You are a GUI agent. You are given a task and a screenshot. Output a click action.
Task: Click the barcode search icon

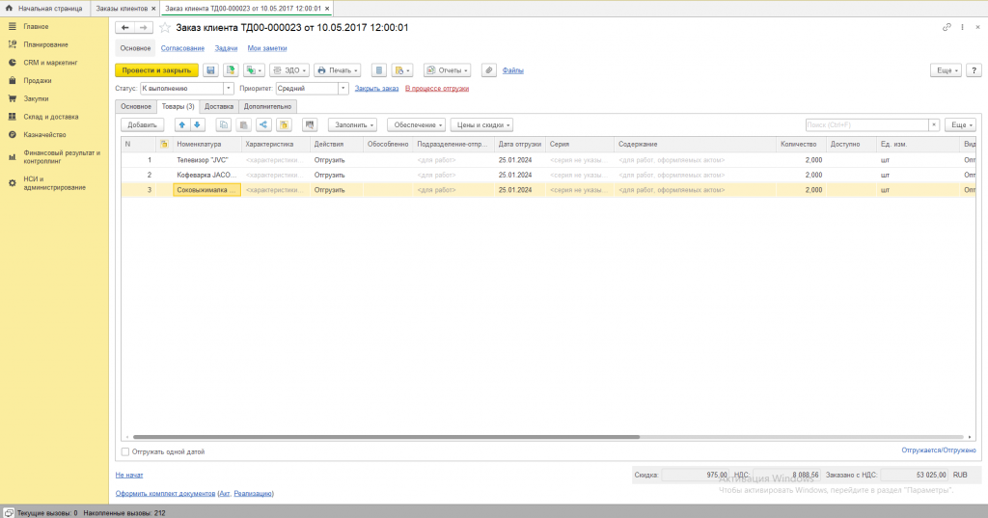point(310,124)
